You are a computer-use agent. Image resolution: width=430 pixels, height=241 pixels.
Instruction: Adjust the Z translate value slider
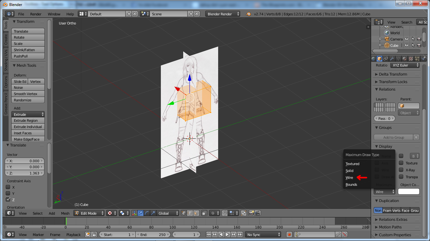coord(25,173)
